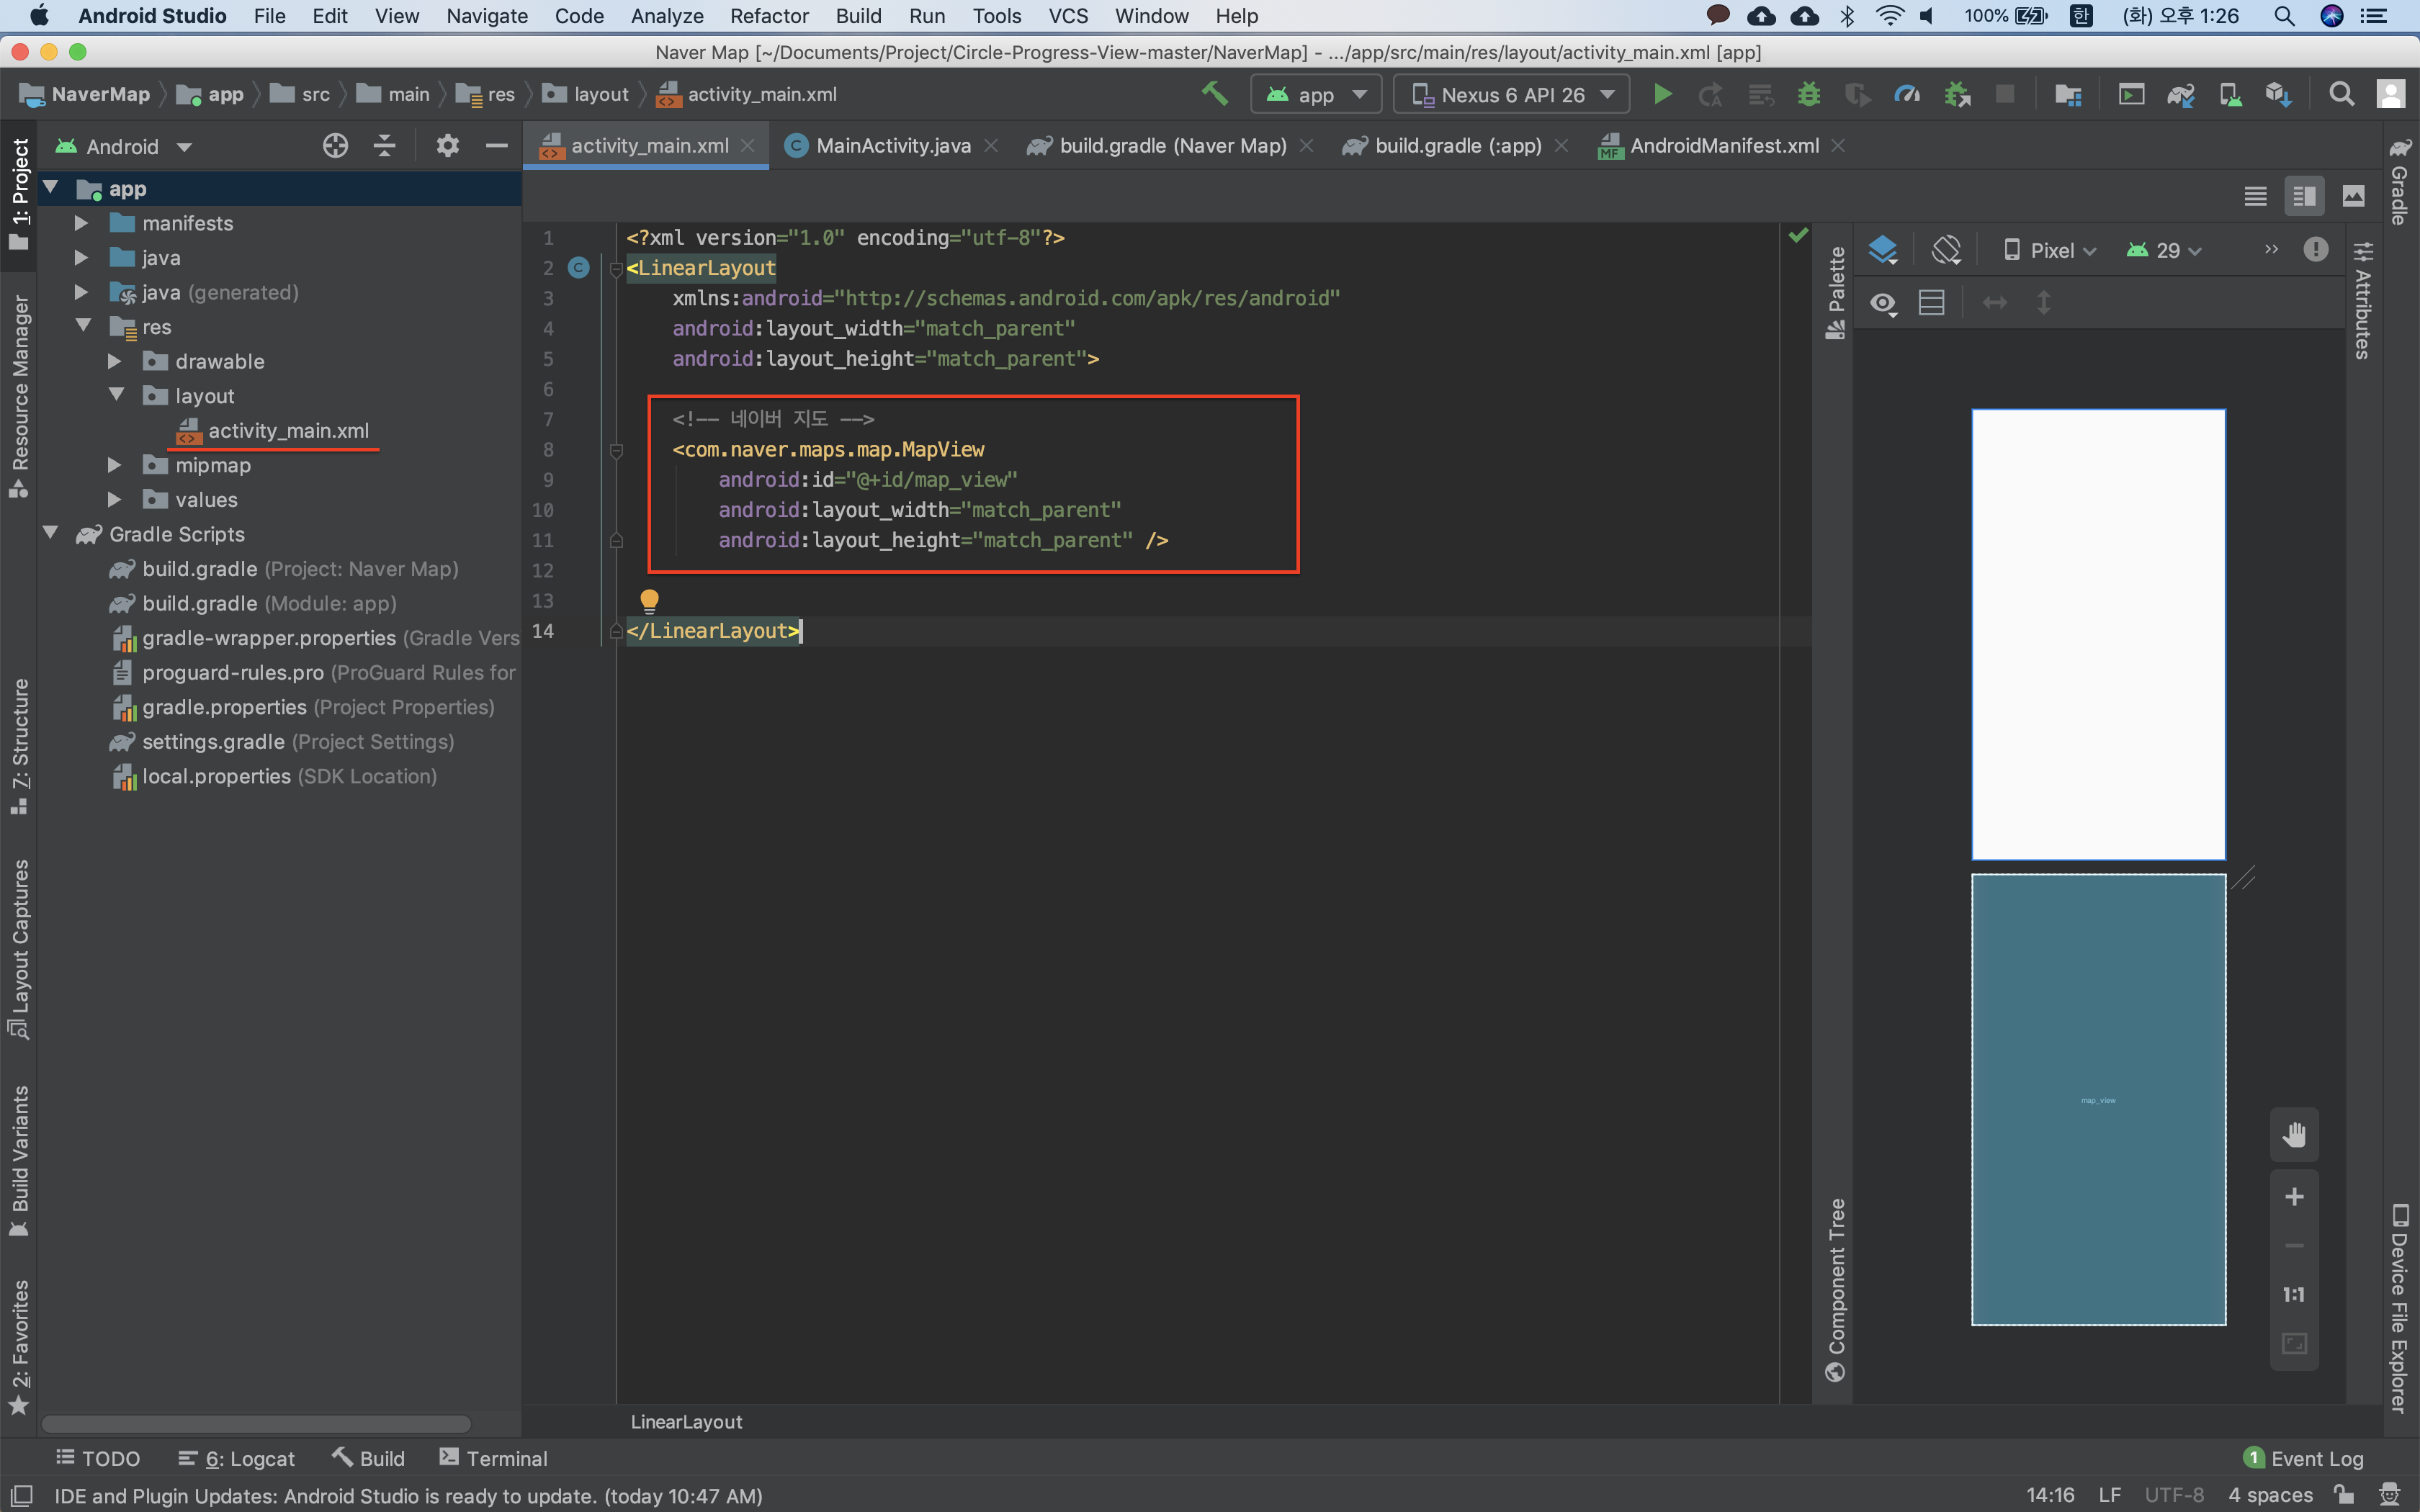Toggle the view options eye icon
Screen dimensions: 2420x1512
point(1883,303)
